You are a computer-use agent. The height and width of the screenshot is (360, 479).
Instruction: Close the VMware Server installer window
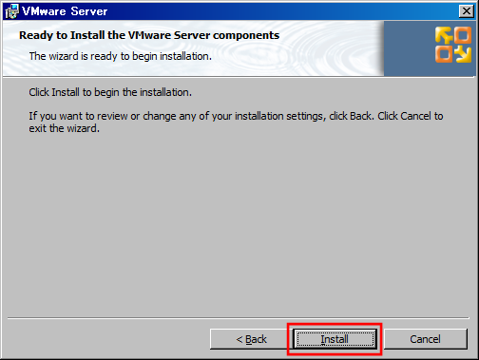point(467,11)
